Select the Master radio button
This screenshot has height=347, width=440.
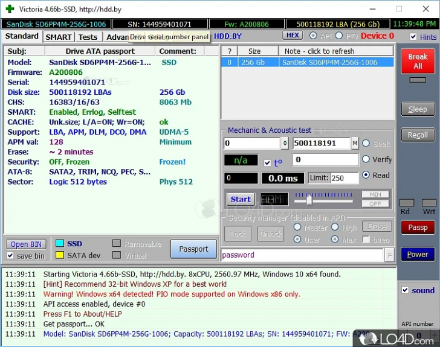pyautogui.click(x=297, y=227)
